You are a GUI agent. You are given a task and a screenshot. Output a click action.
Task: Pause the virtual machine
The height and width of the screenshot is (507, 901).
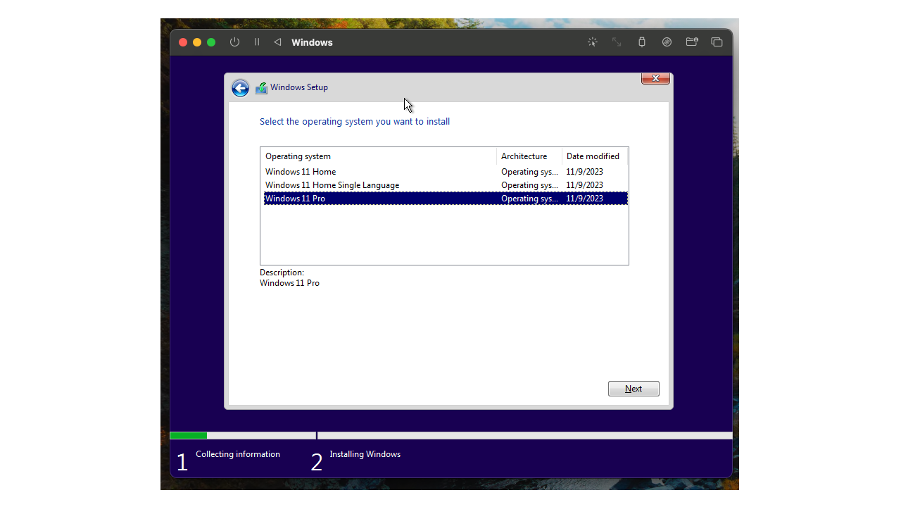[x=257, y=42]
